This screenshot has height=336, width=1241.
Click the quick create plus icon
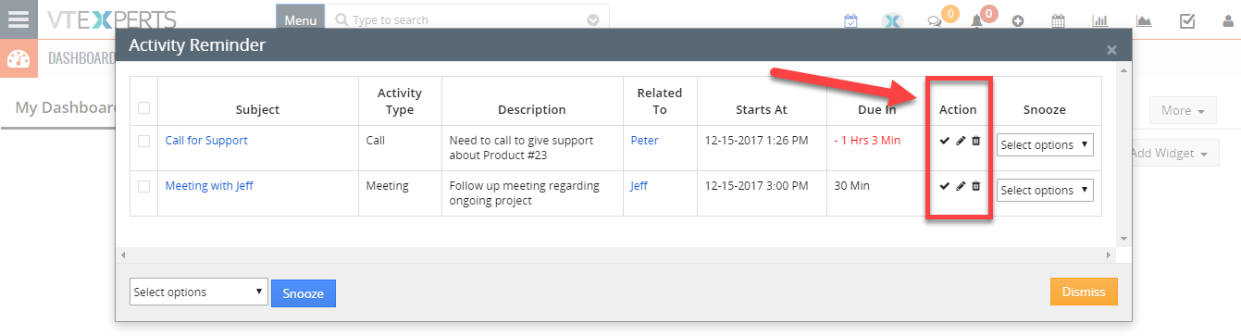[1018, 21]
